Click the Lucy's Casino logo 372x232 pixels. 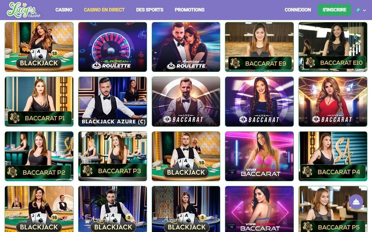(23, 10)
